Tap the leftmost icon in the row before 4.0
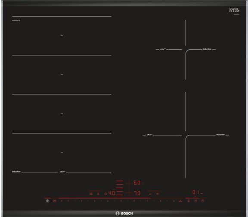This screenshot has height=217, width=248. (x=91, y=194)
